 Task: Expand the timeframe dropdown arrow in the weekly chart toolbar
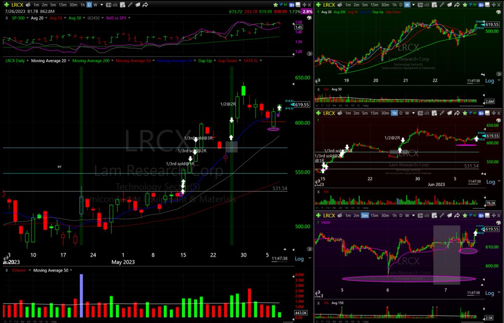pyautogui.click(x=414, y=5)
